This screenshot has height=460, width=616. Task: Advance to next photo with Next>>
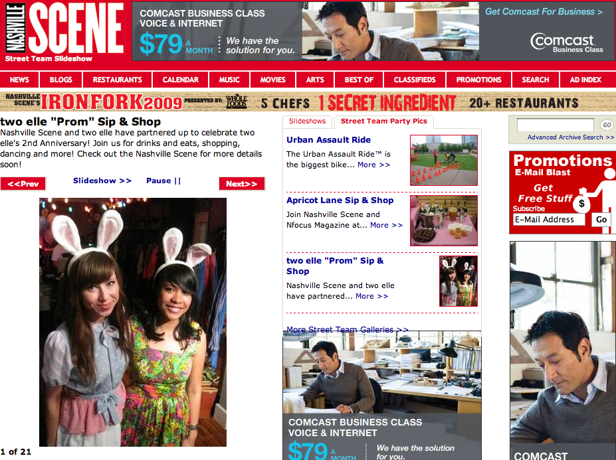[x=242, y=184]
